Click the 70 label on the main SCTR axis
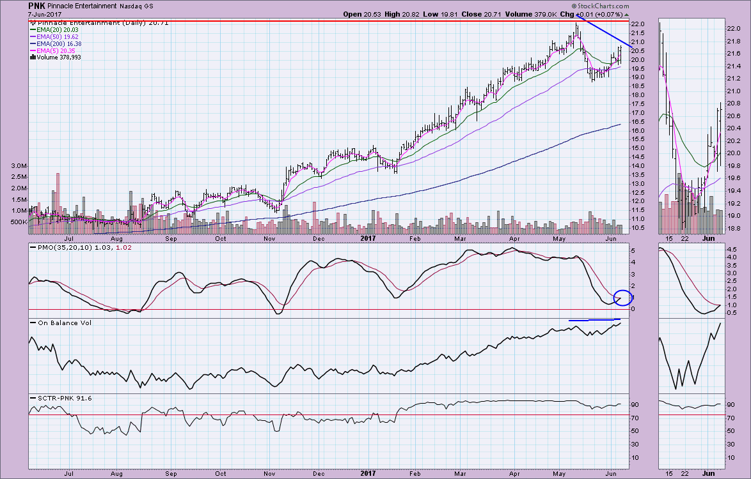Viewport: 751px width, 479px height. pos(635,418)
